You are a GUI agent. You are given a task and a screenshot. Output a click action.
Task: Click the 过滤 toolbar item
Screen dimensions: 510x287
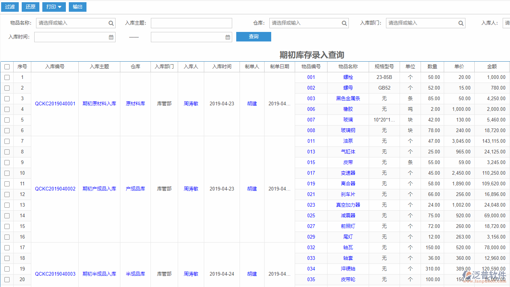click(10, 7)
